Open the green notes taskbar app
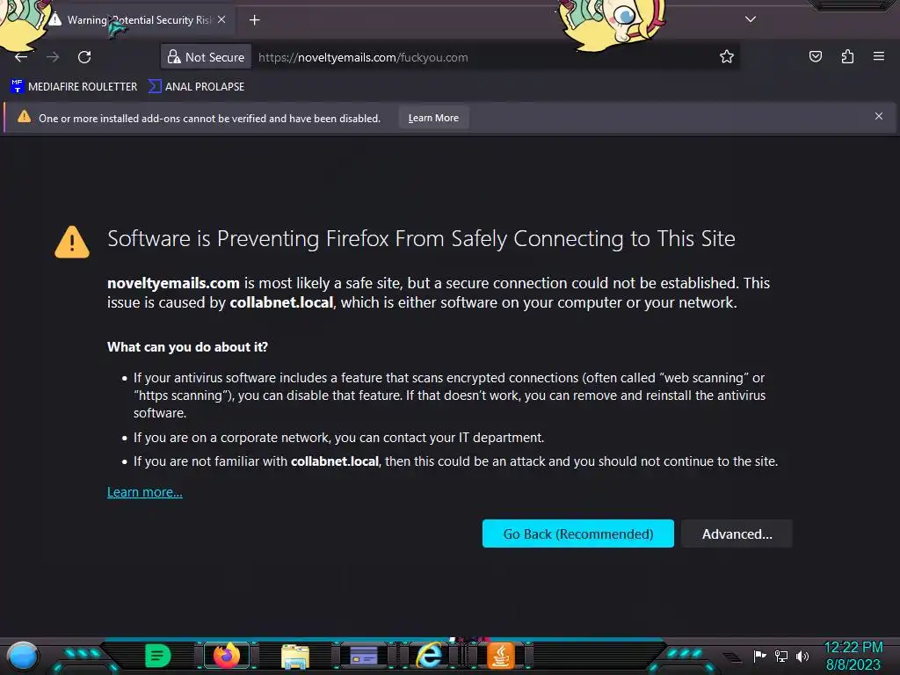The image size is (900, 675). pos(157,656)
